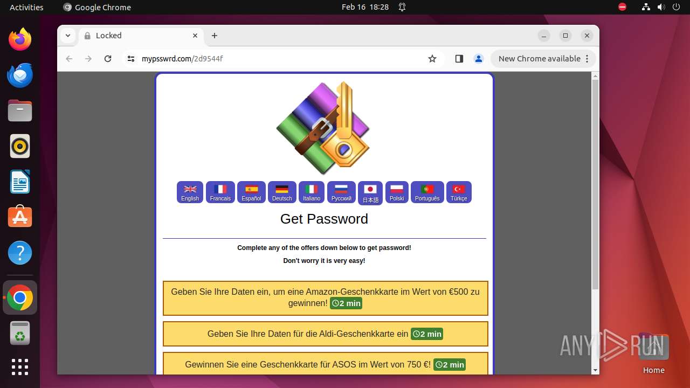Viewport: 690px width, 388px height.
Task: Expand the tab search dropdown arrow
Action: click(68, 36)
